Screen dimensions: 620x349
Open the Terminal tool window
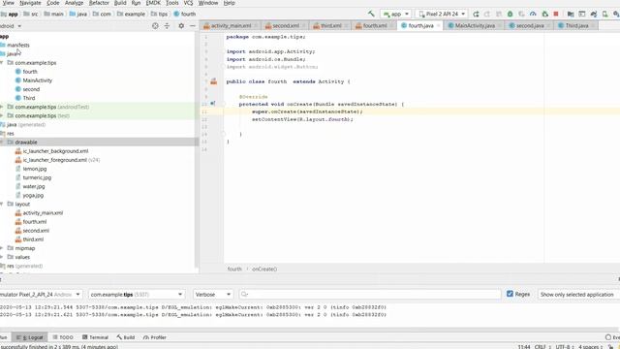[x=95, y=337]
